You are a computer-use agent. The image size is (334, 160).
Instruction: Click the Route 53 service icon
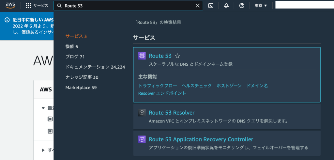142,56
